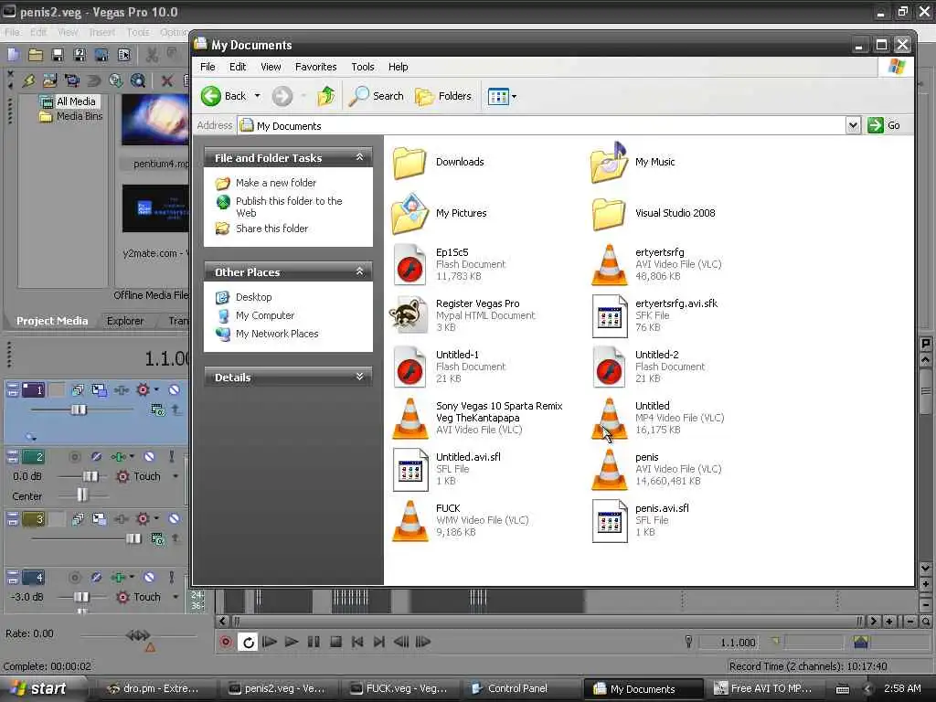Open the Help menu in My Documents
This screenshot has width=936, height=702.
pos(399,67)
